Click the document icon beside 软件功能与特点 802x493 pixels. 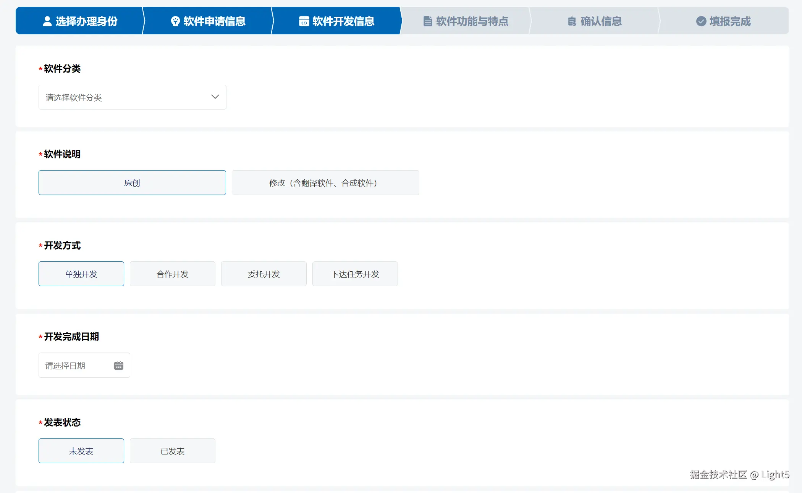pos(428,21)
